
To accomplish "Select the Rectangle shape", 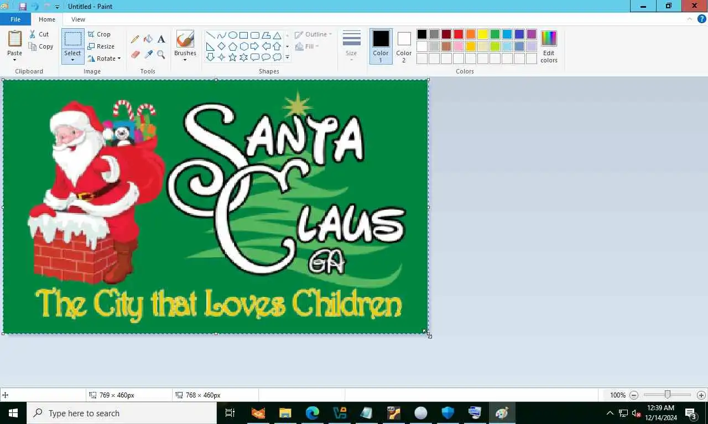I will (243, 35).
